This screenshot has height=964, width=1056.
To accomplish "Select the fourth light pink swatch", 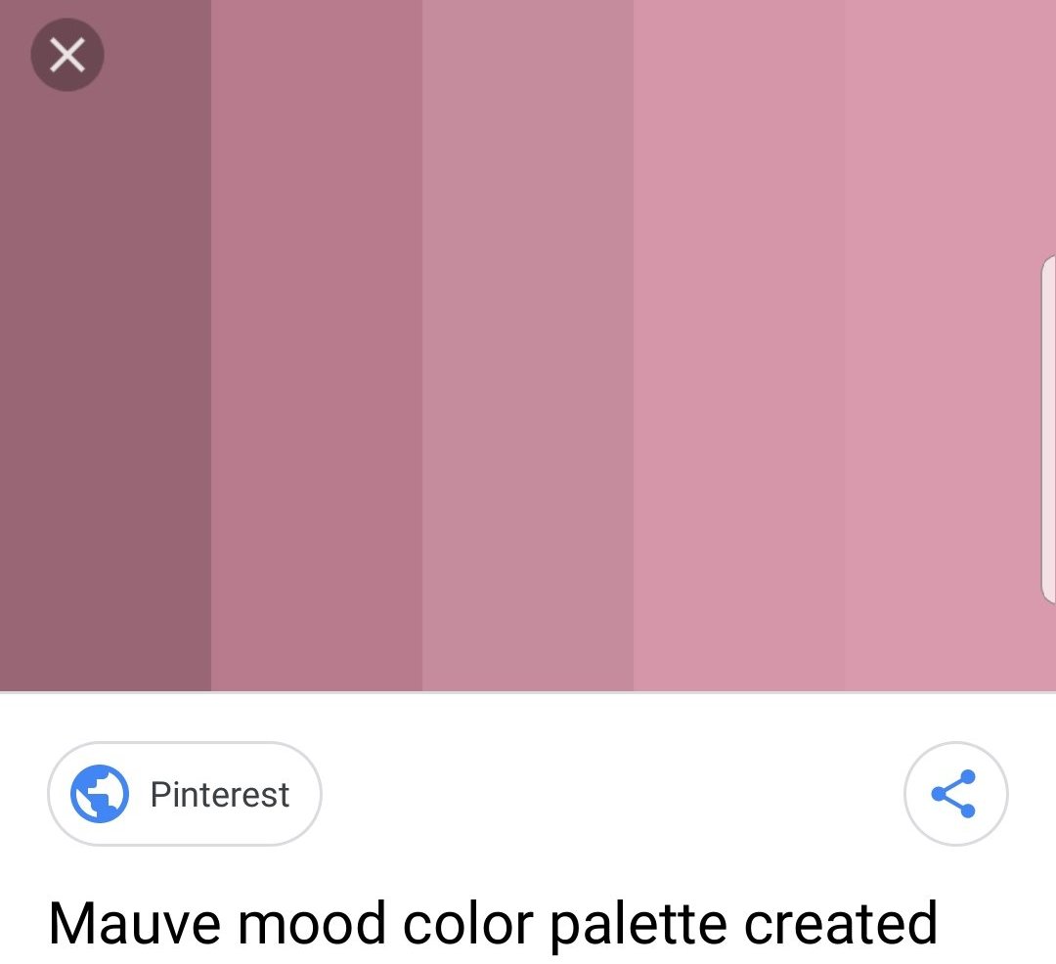I will pos(739,345).
